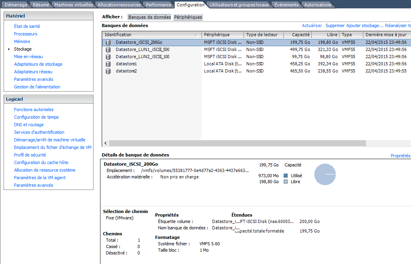Click the Actualiser link

pos(312,25)
